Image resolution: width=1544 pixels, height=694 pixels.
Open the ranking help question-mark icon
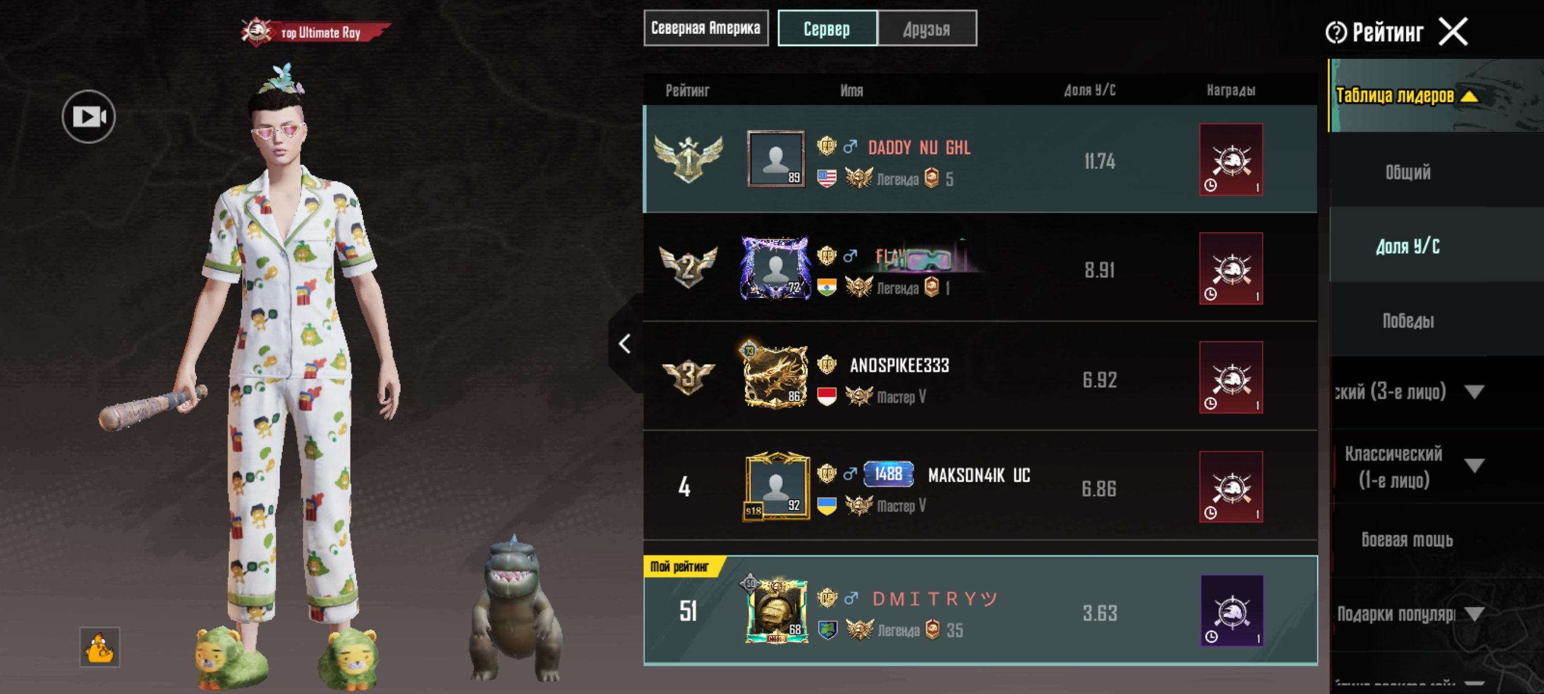tap(1336, 32)
